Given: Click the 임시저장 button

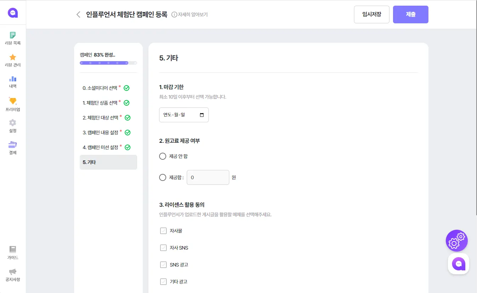Looking at the screenshot, I should pyautogui.click(x=372, y=14).
